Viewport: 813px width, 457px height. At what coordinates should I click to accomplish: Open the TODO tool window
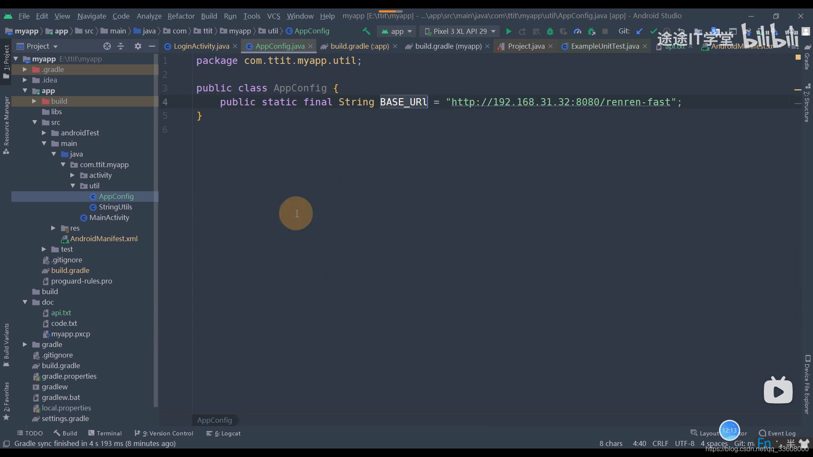(30, 433)
